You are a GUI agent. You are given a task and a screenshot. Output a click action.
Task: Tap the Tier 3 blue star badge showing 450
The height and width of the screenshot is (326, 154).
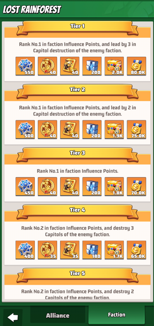(25, 186)
